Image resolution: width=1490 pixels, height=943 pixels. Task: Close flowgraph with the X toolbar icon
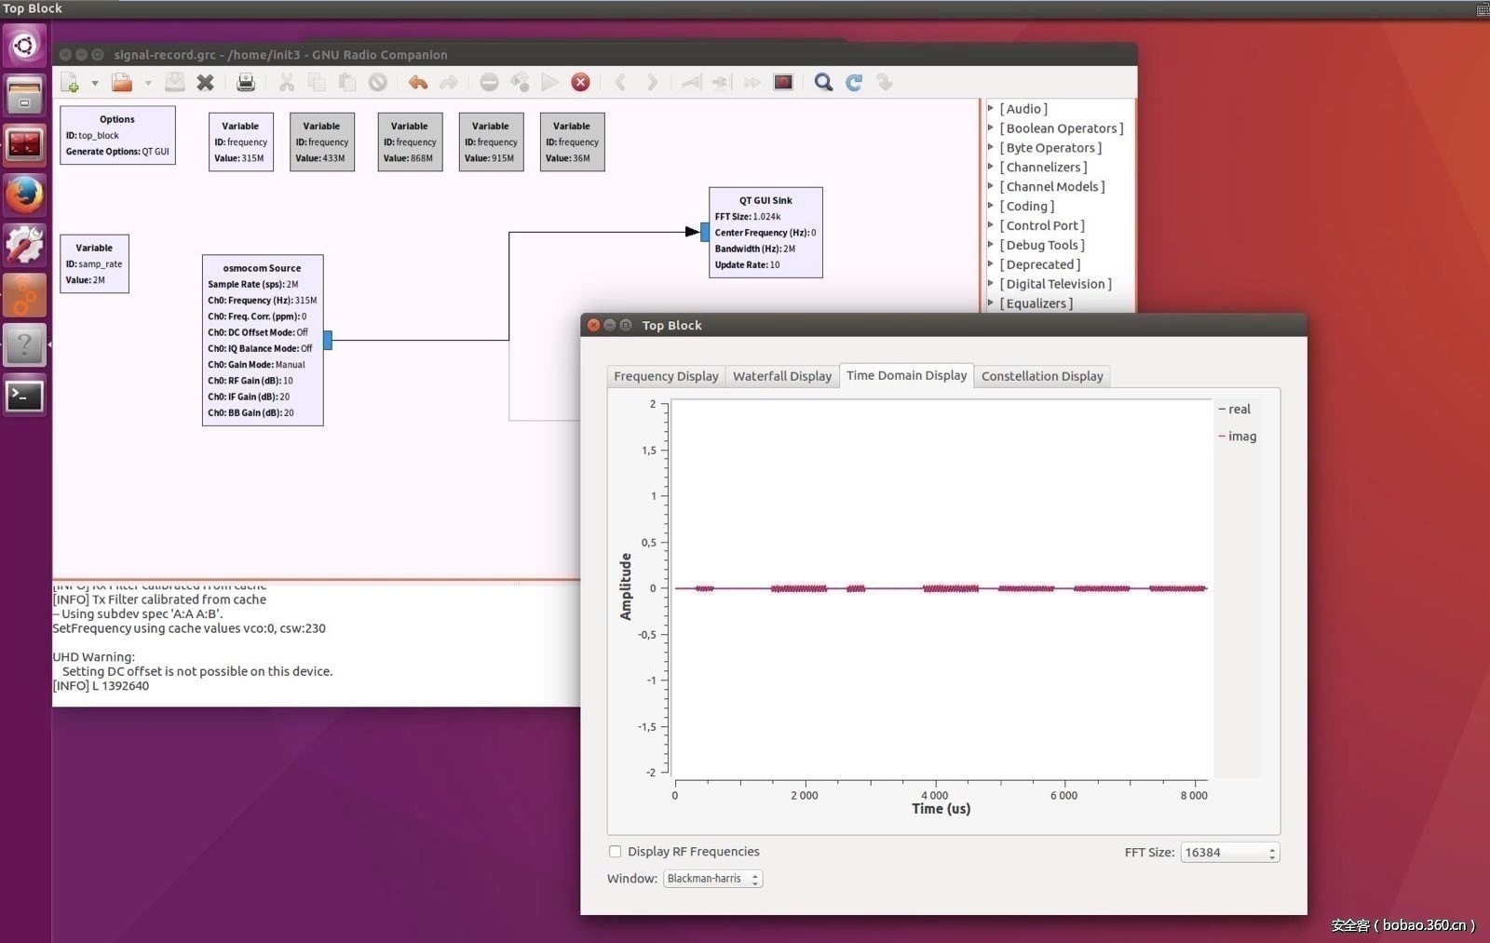coord(206,83)
